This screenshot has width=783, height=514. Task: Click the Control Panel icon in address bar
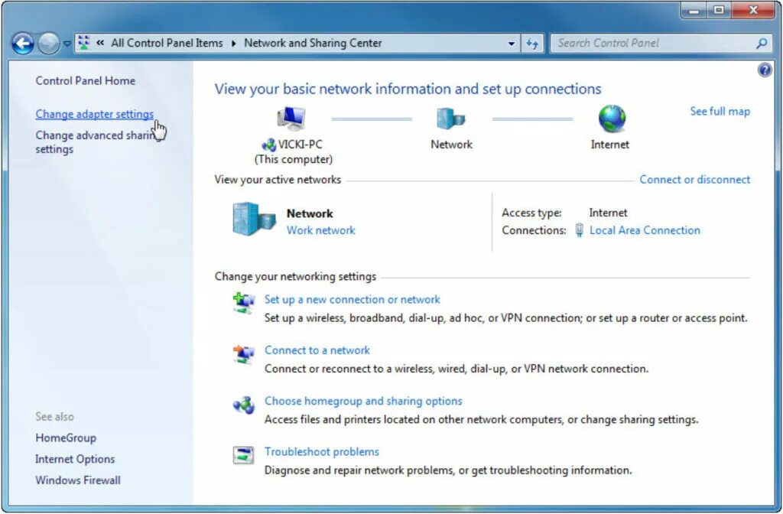pos(84,43)
